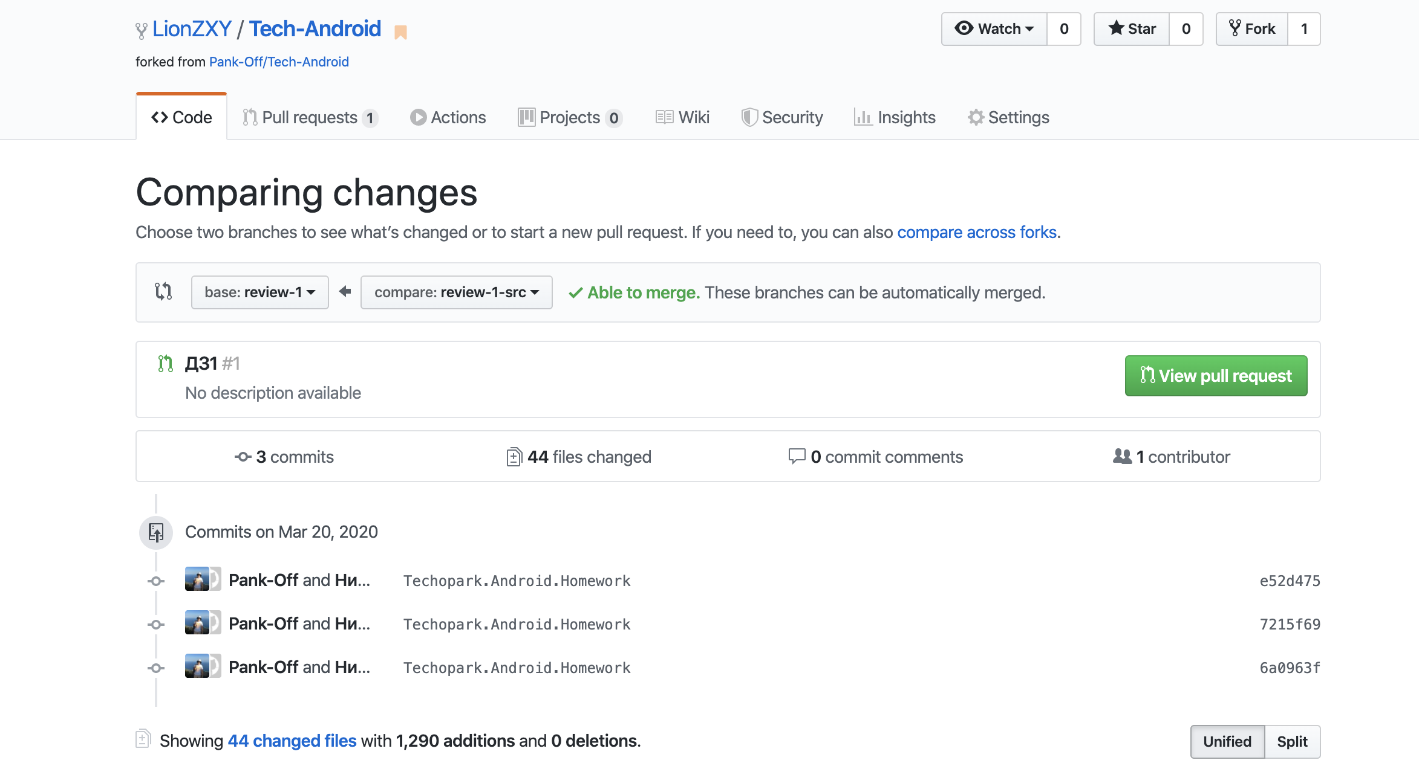Click the watcher count 0
The height and width of the screenshot is (760, 1419).
pyautogui.click(x=1064, y=29)
